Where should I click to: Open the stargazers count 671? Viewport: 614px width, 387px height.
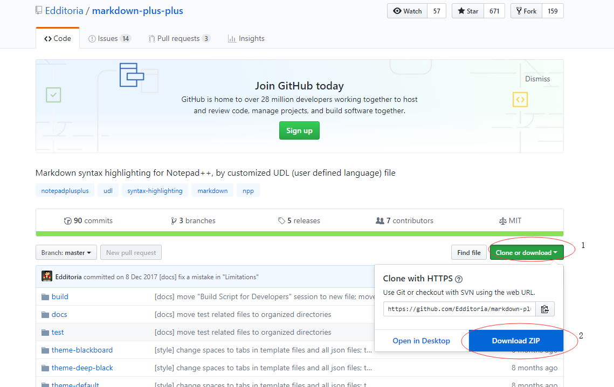(x=494, y=11)
